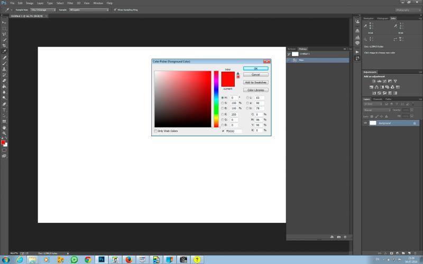Click OK in the Color Picker
This screenshot has height=264, width=423.
coord(256,69)
